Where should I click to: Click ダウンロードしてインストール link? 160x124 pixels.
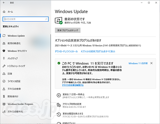[66, 52]
